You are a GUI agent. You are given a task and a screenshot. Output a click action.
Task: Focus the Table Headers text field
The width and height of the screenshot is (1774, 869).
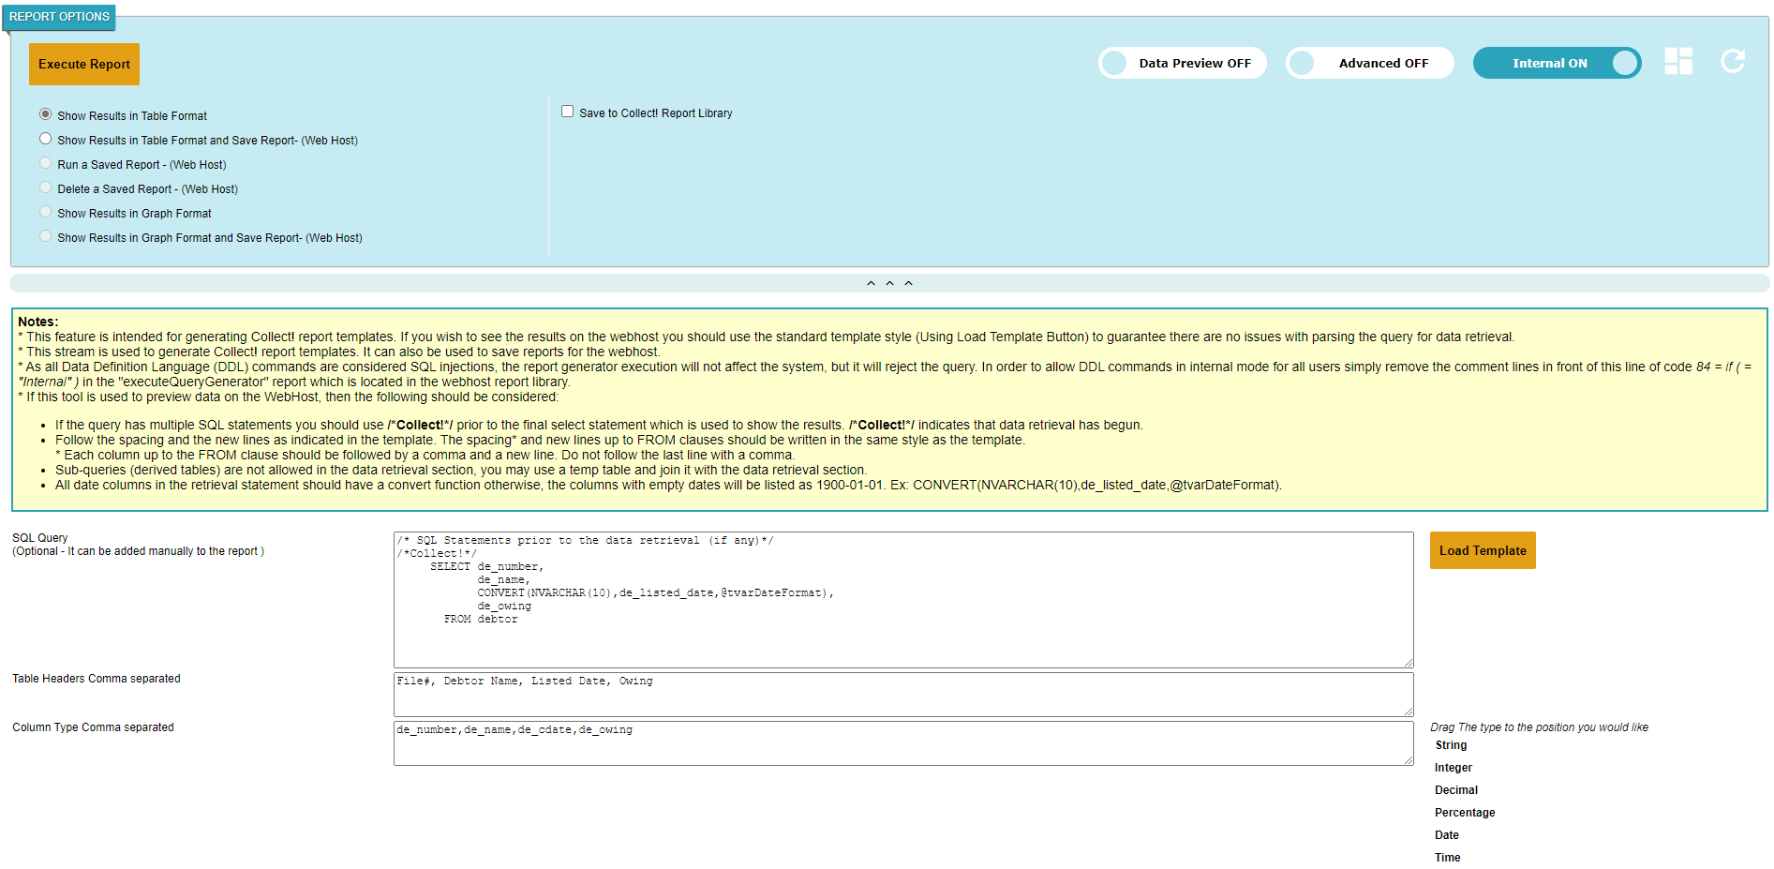(x=902, y=695)
